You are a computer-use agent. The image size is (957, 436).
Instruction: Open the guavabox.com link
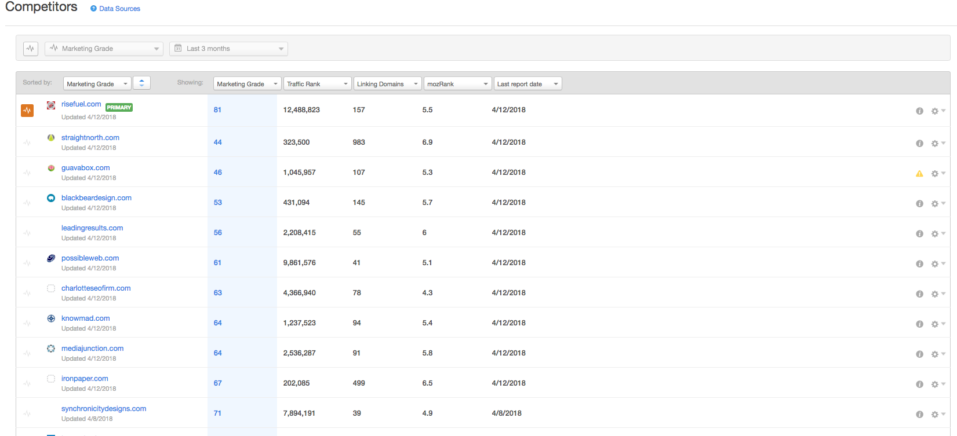[x=86, y=168]
